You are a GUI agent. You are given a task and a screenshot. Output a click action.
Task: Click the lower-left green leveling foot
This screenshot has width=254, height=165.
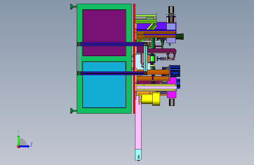[x=73, y=111]
